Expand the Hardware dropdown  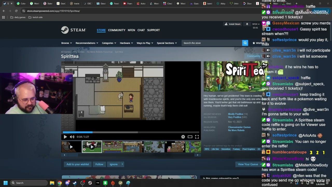click(x=126, y=43)
